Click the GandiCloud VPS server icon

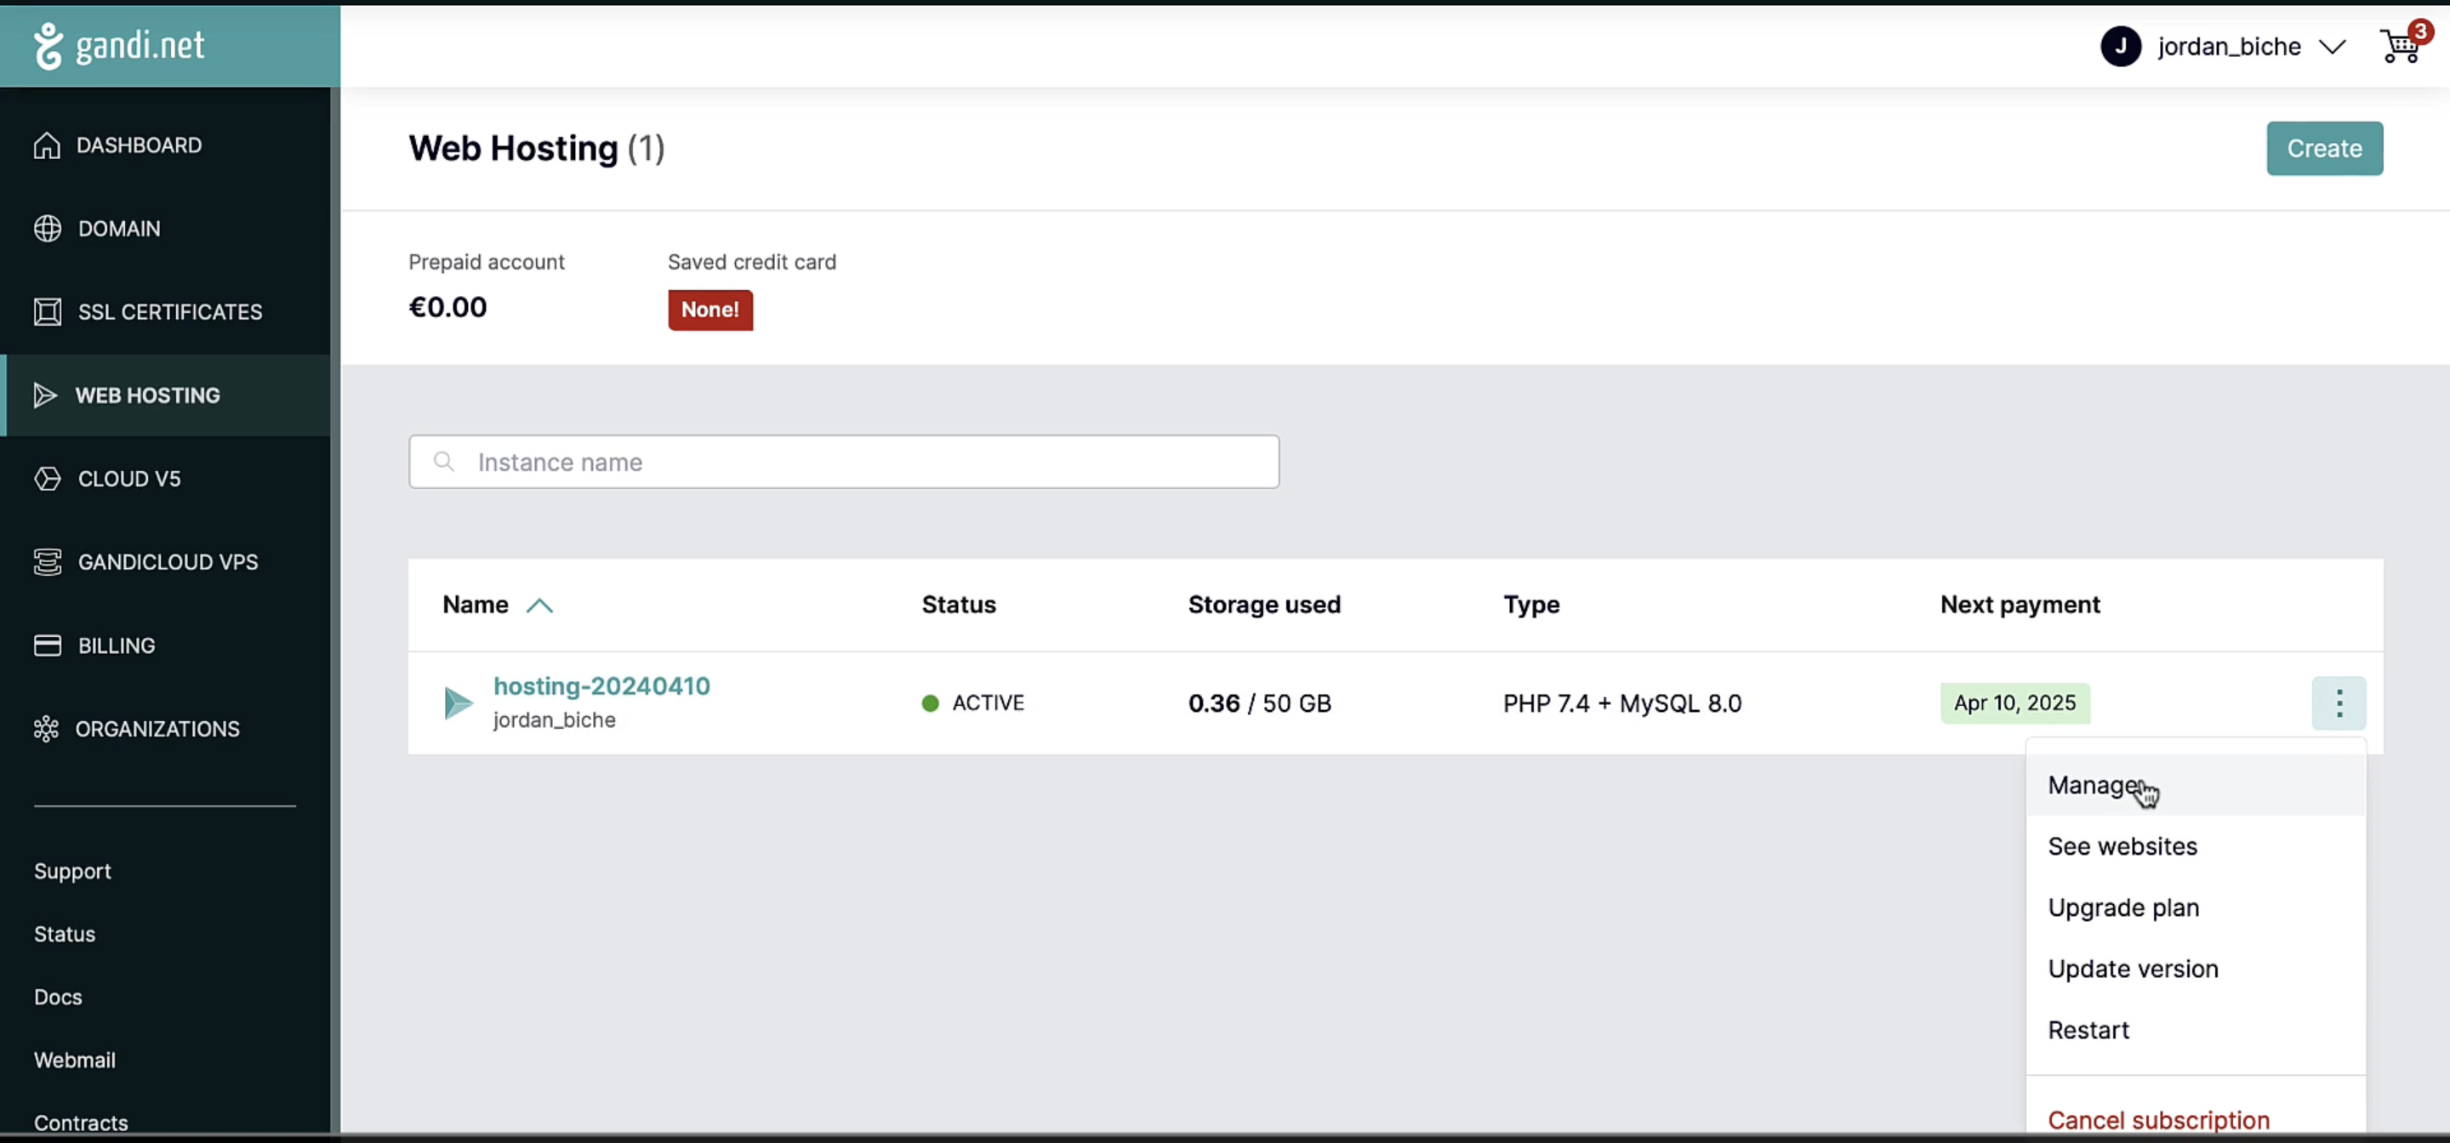coord(48,562)
